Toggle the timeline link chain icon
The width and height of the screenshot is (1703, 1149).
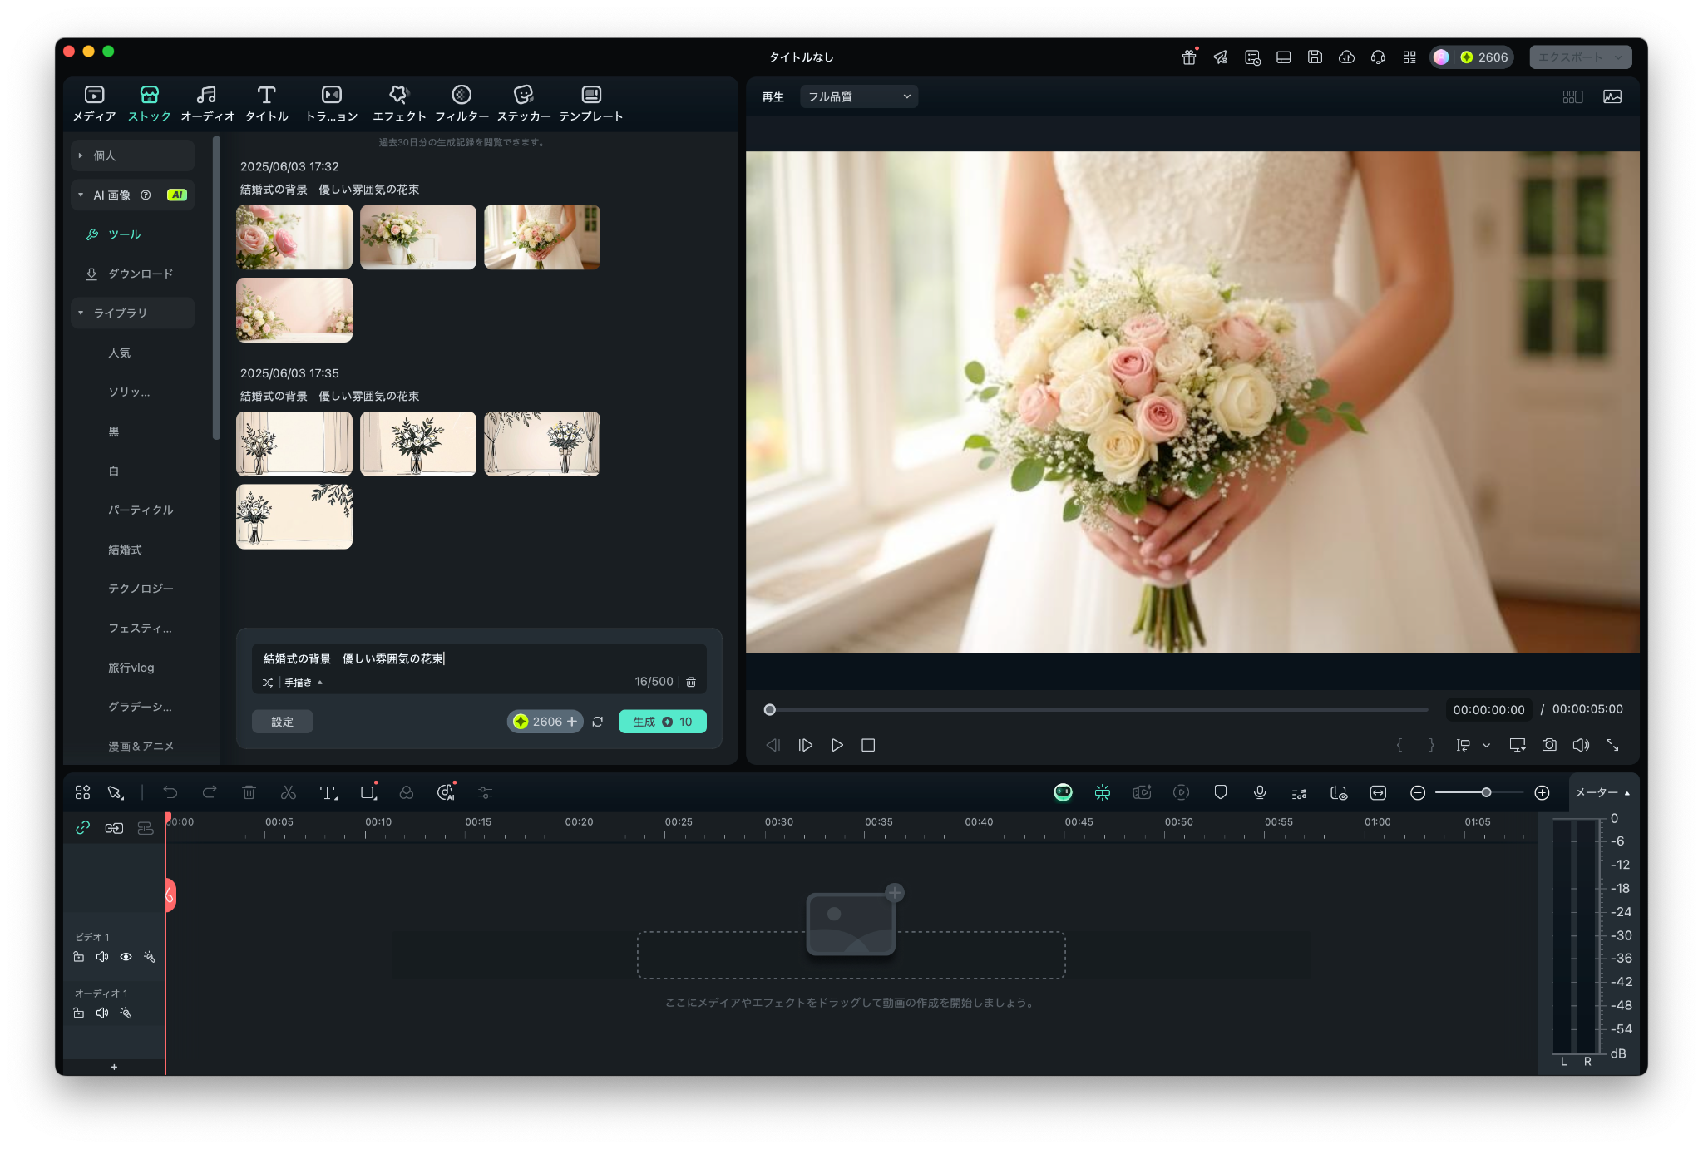coord(83,827)
